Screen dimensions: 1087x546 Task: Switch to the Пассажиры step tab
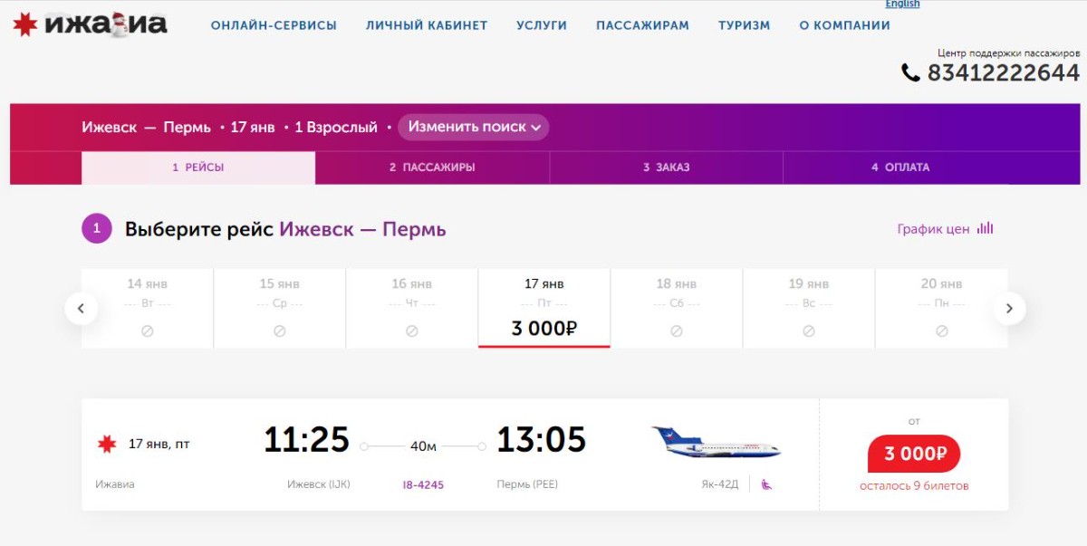[432, 168]
